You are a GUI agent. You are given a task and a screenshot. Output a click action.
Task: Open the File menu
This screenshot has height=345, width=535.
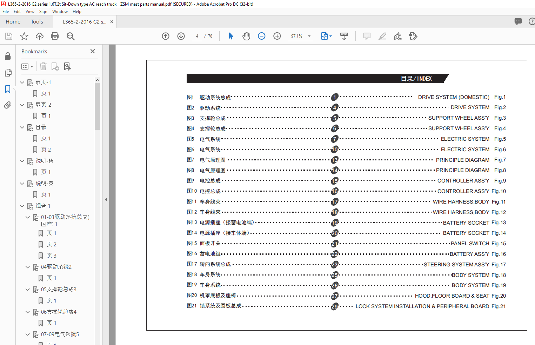[6, 12]
